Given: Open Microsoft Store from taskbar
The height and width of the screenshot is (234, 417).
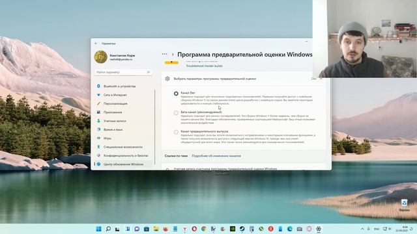Looking at the screenshot, I should pos(146,229).
